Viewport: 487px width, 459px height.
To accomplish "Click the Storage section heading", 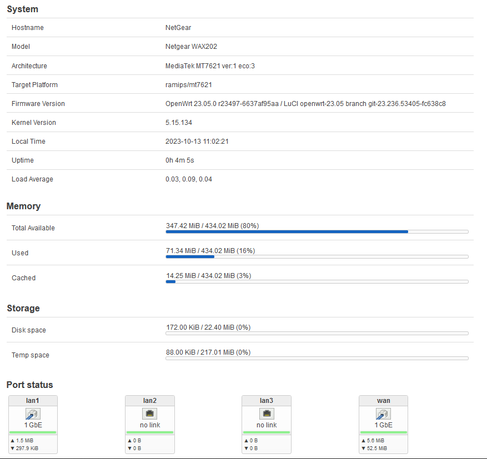I will click(23, 308).
